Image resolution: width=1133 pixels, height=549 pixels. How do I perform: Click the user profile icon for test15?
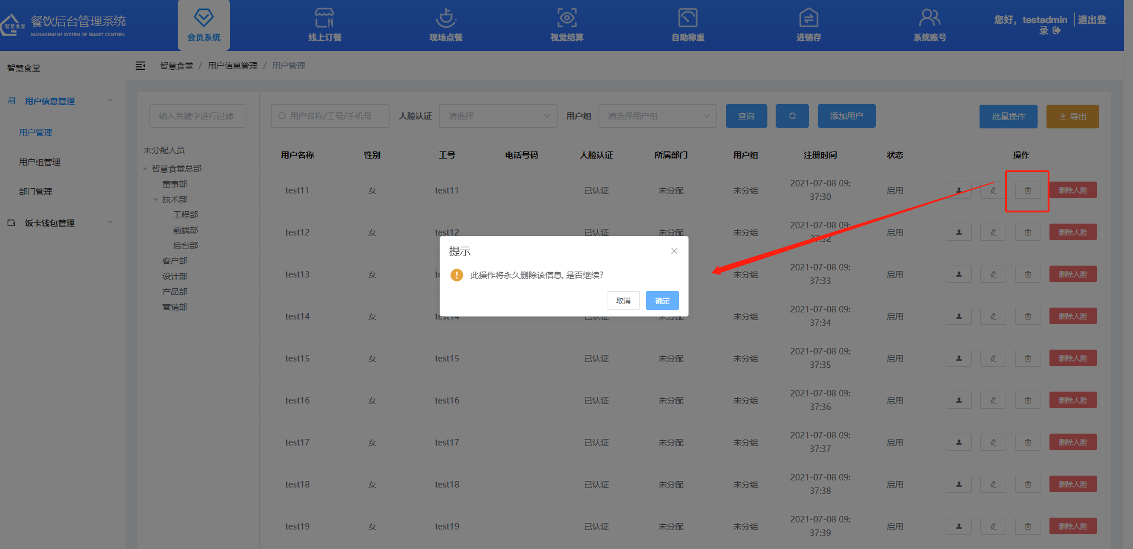click(x=958, y=359)
